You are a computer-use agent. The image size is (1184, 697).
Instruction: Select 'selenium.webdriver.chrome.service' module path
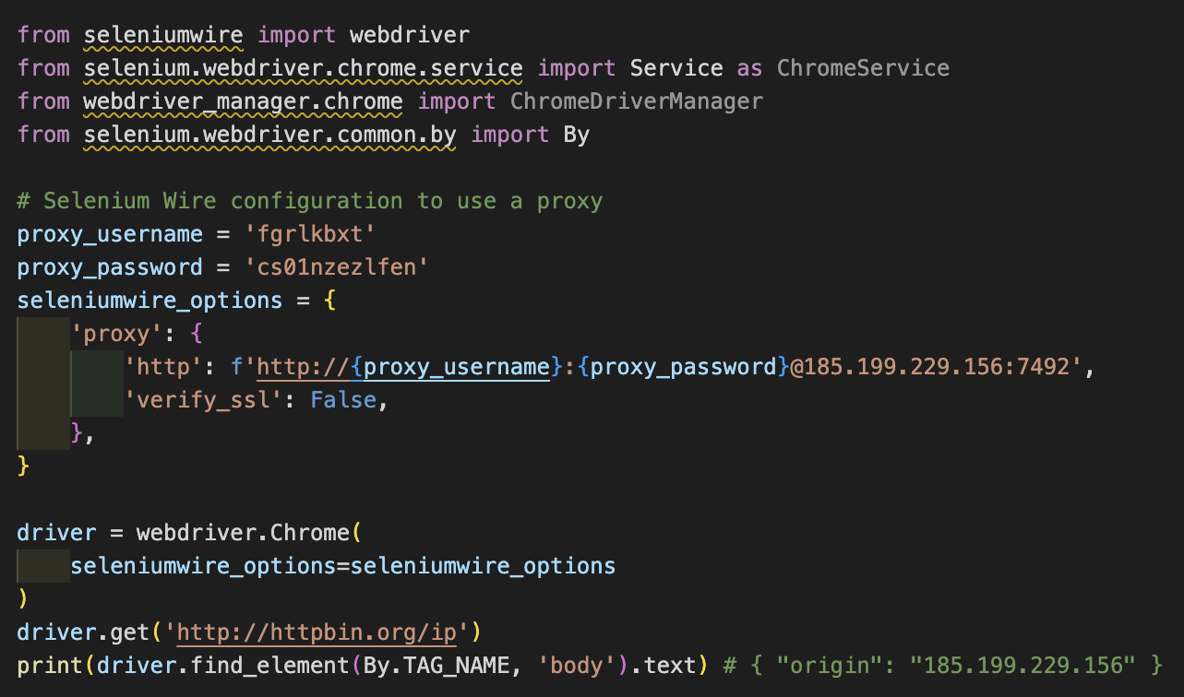coord(304,68)
